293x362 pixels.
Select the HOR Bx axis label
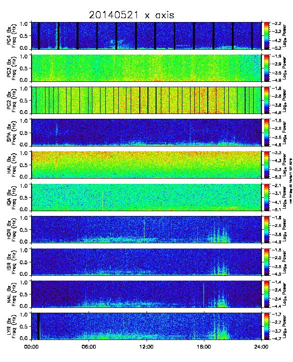click(9, 230)
